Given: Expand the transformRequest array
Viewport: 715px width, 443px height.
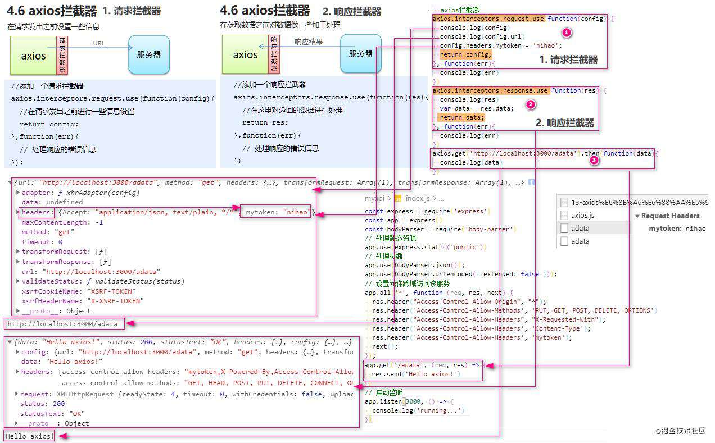Looking at the screenshot, I should click(17, 252).
